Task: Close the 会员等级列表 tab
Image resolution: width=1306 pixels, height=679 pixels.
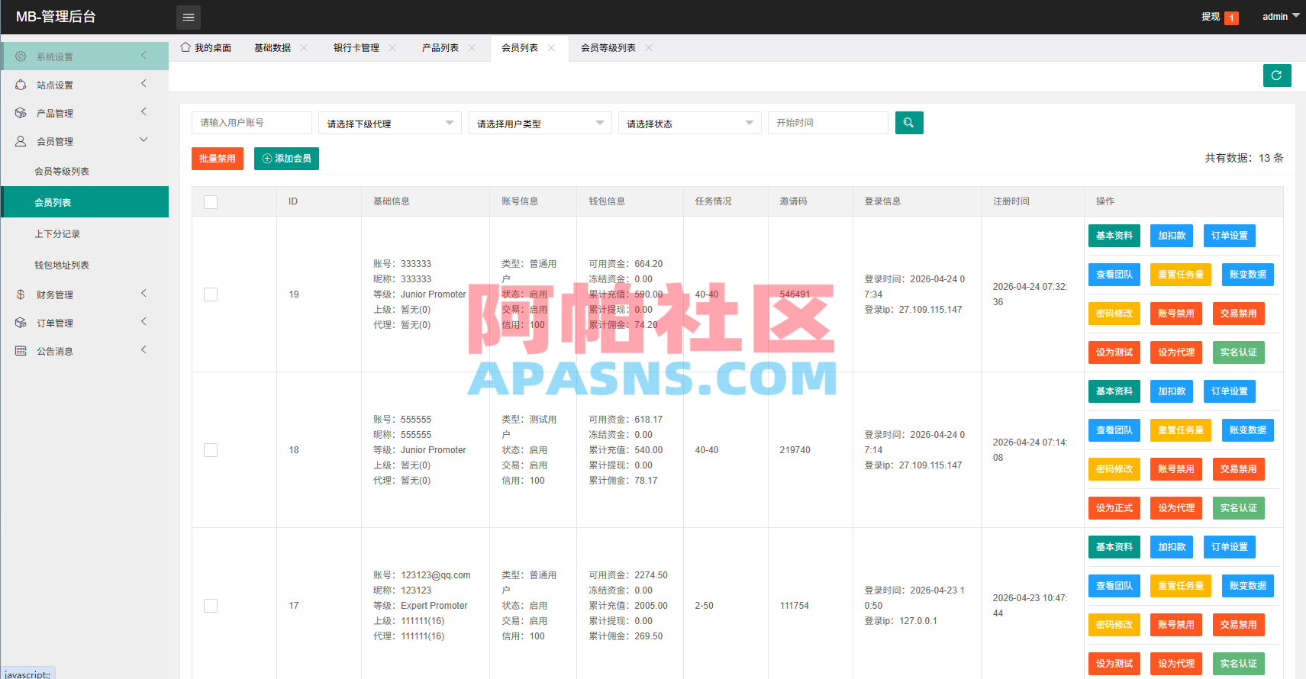Action: [x=649, y=47]
